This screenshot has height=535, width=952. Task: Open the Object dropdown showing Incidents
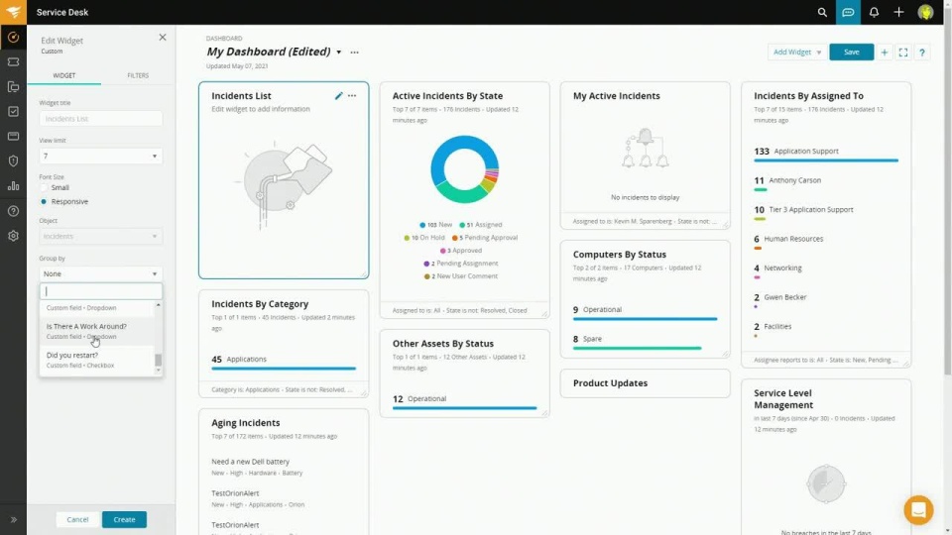point(101,236)
